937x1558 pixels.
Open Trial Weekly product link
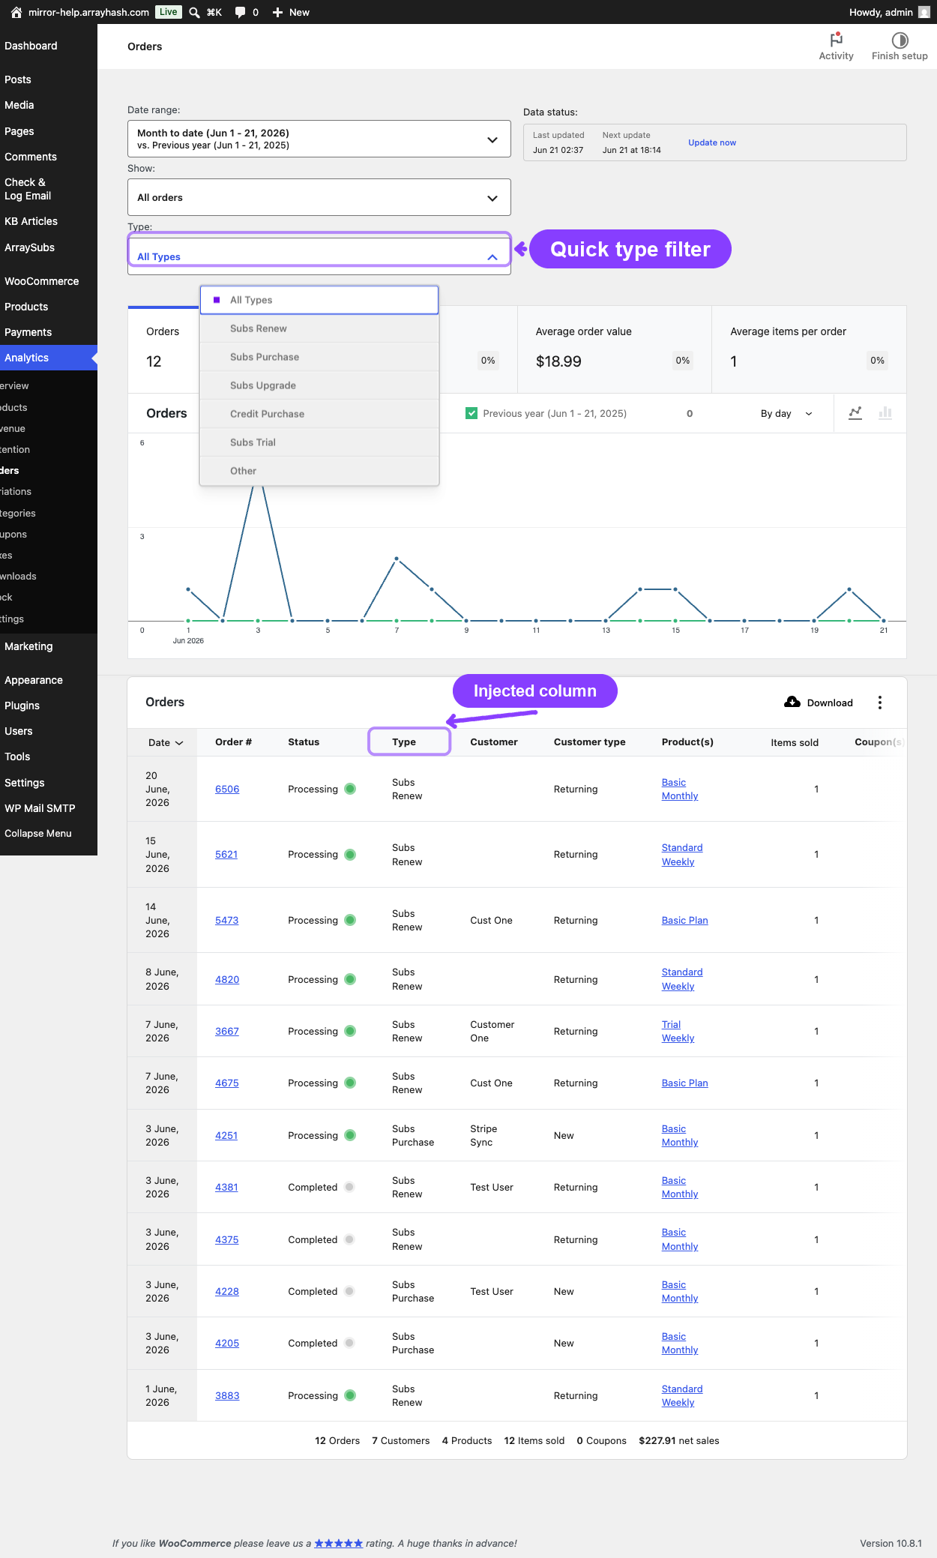(x=678, y=1031)
